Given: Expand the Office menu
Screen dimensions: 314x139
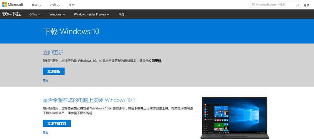Looking at the screenshot, I should pyautogui.click(x=35, y=14).
